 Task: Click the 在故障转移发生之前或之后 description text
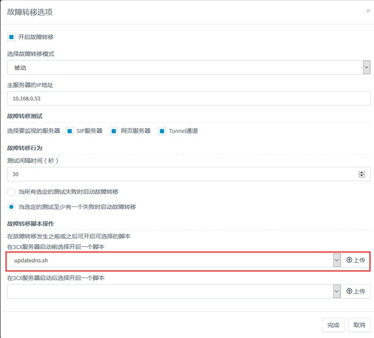coord(69,236)
